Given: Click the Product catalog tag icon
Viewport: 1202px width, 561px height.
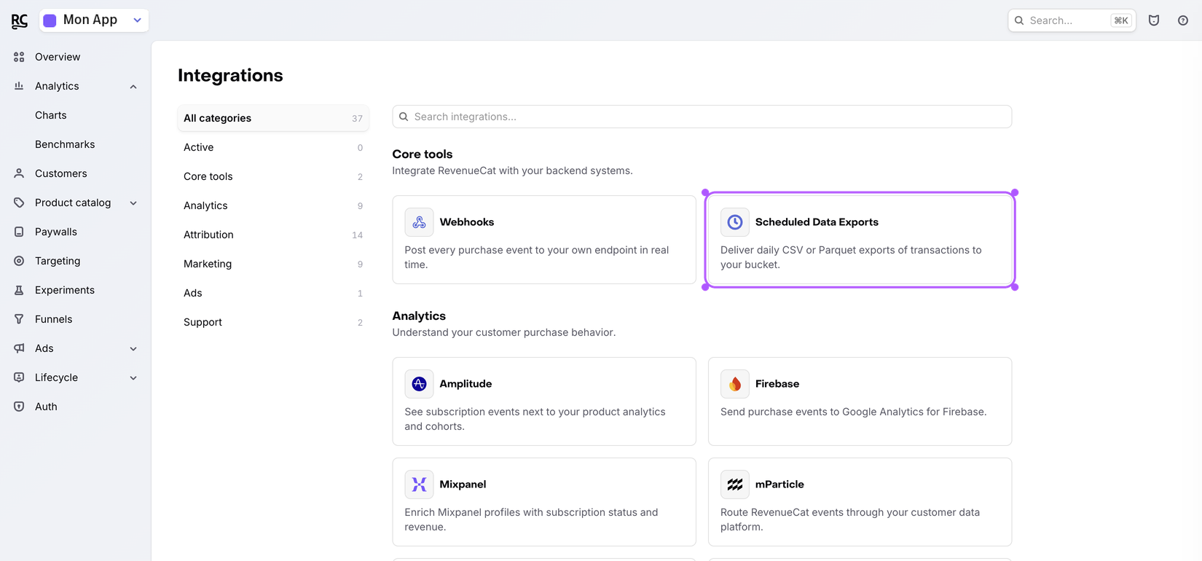Looking at the screenshot, I should click(x=19, y=203).
